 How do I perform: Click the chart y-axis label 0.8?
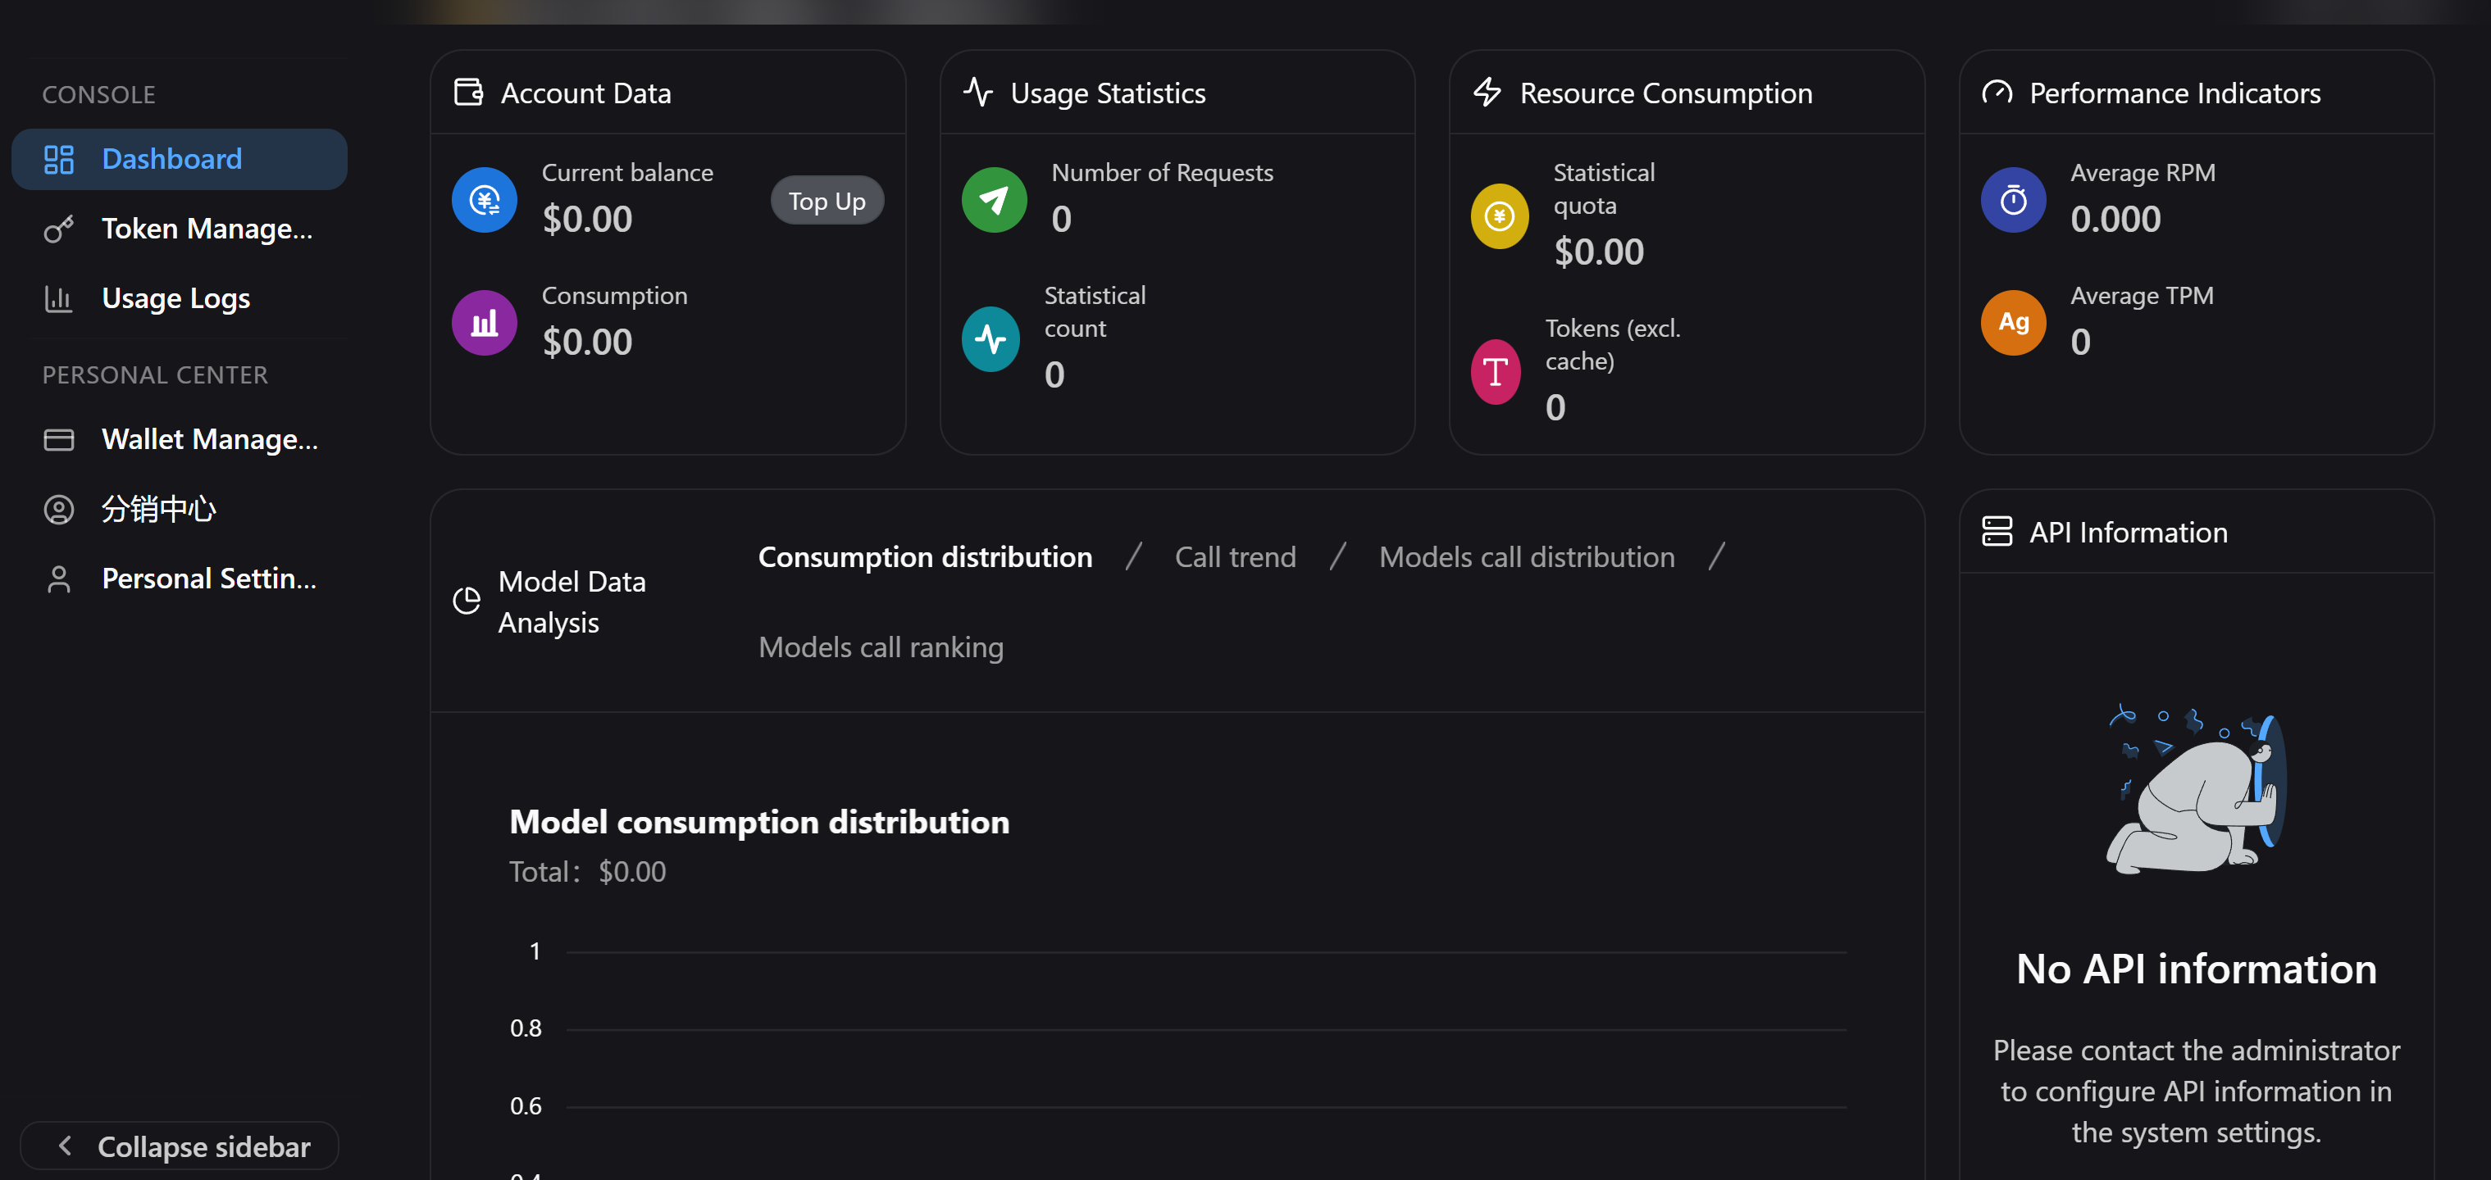click(526, 1028)
